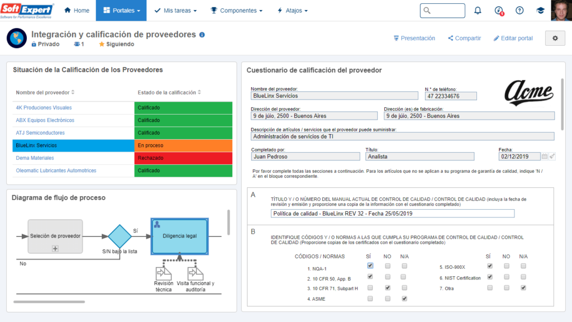Open the Portales dropdown menu
The height and width of the screenshot is (322, 572).
(121, 11)
